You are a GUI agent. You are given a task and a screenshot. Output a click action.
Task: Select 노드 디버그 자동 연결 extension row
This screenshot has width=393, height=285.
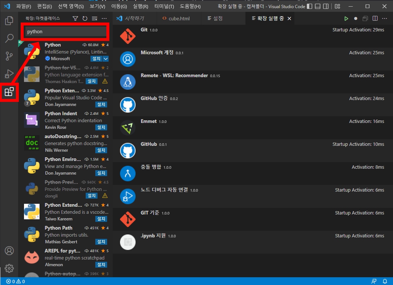(253, 196)
